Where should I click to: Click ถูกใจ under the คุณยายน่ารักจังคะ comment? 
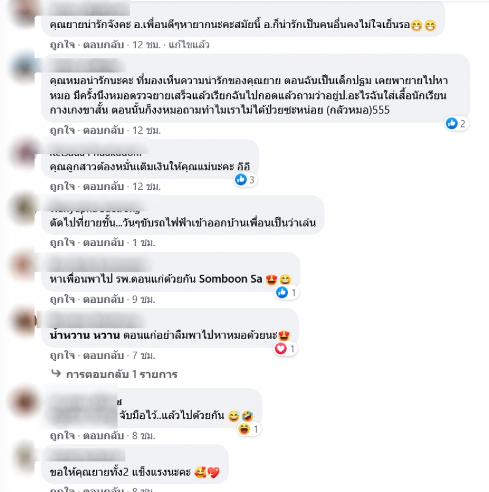pyautogui.click(x=62, y=45)
